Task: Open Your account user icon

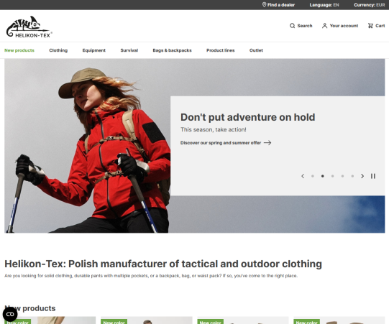Action: (324, 26)
